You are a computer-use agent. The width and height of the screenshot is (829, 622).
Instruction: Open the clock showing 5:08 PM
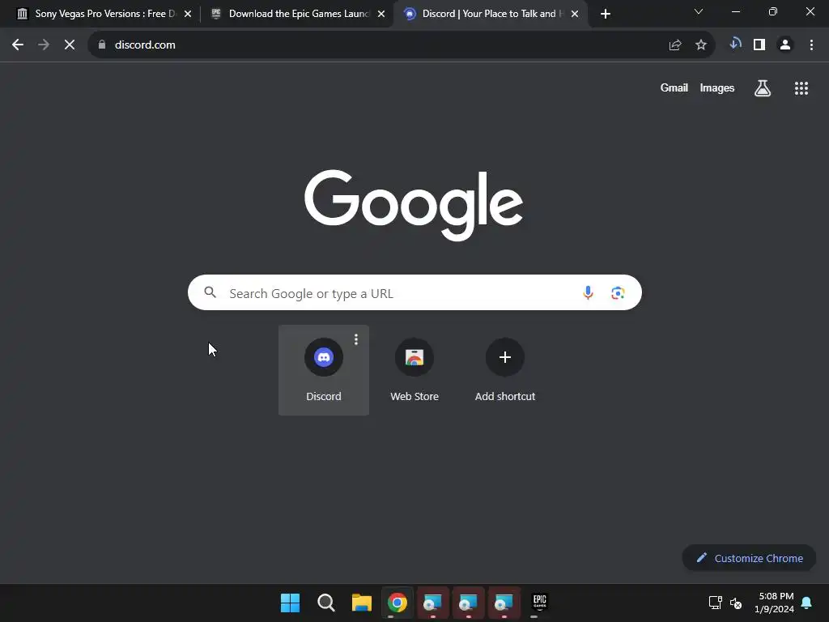tap(774, 603)
